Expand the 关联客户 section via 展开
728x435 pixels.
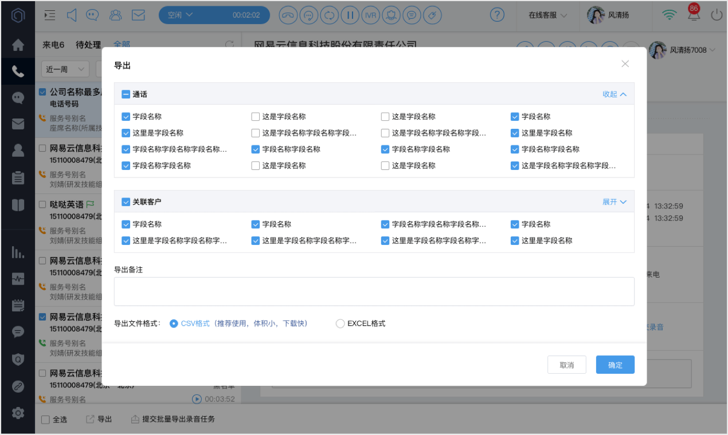(x=615, y=201)
